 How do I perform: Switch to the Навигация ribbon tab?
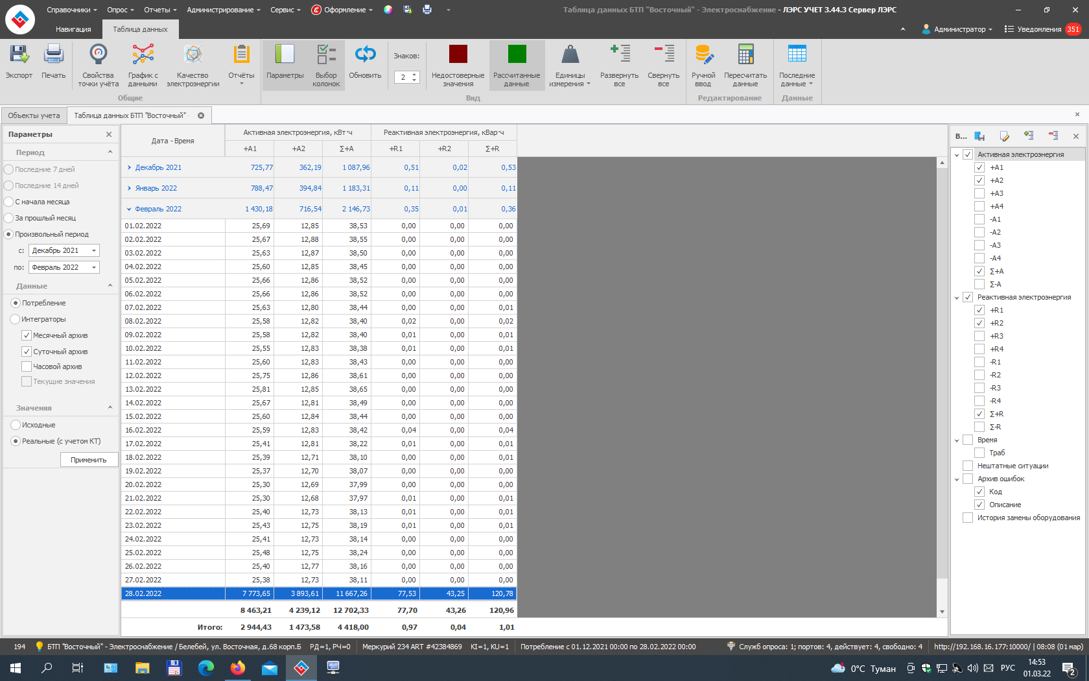tap(73, 29)
